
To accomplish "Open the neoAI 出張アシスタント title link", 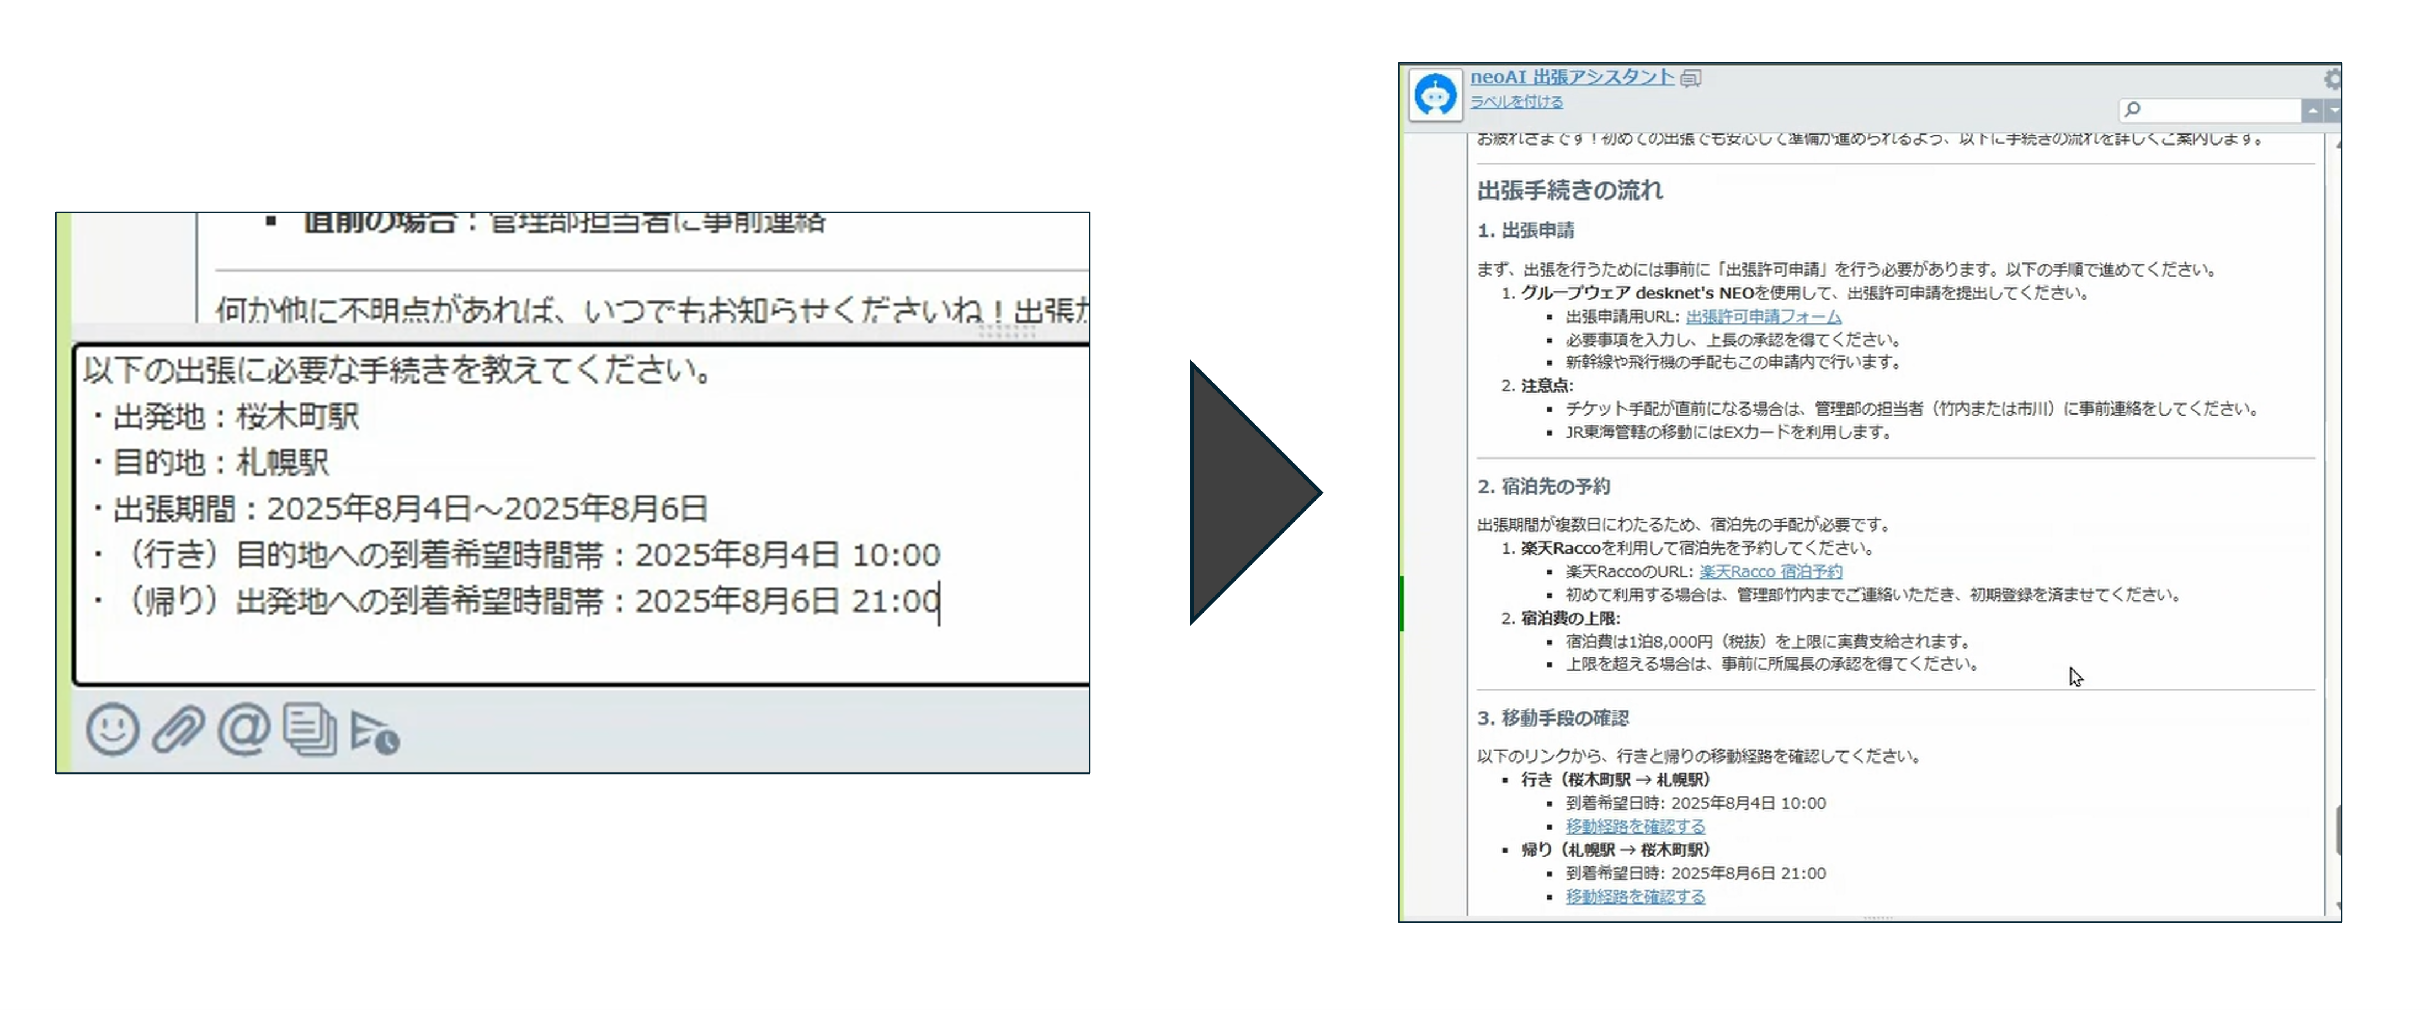I will 1571,77.
